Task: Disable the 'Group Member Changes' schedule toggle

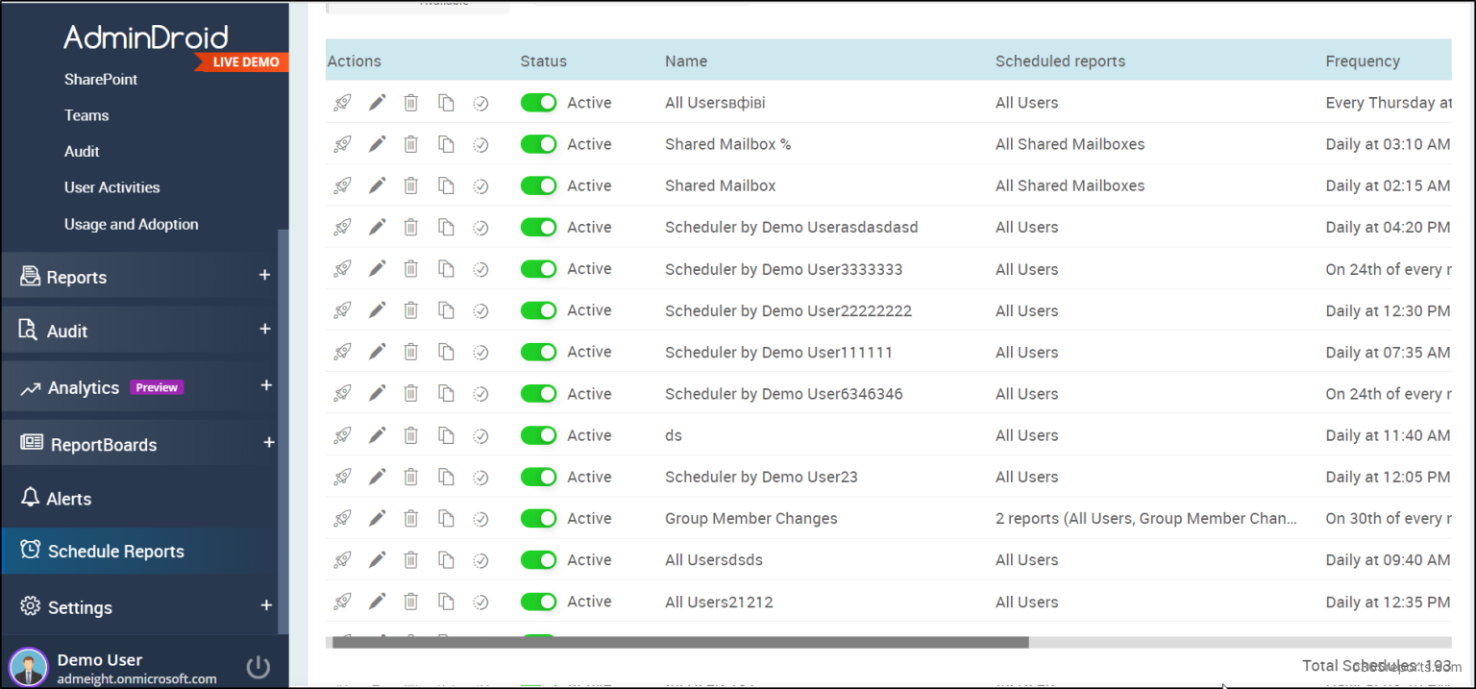Action: [538, 518]
